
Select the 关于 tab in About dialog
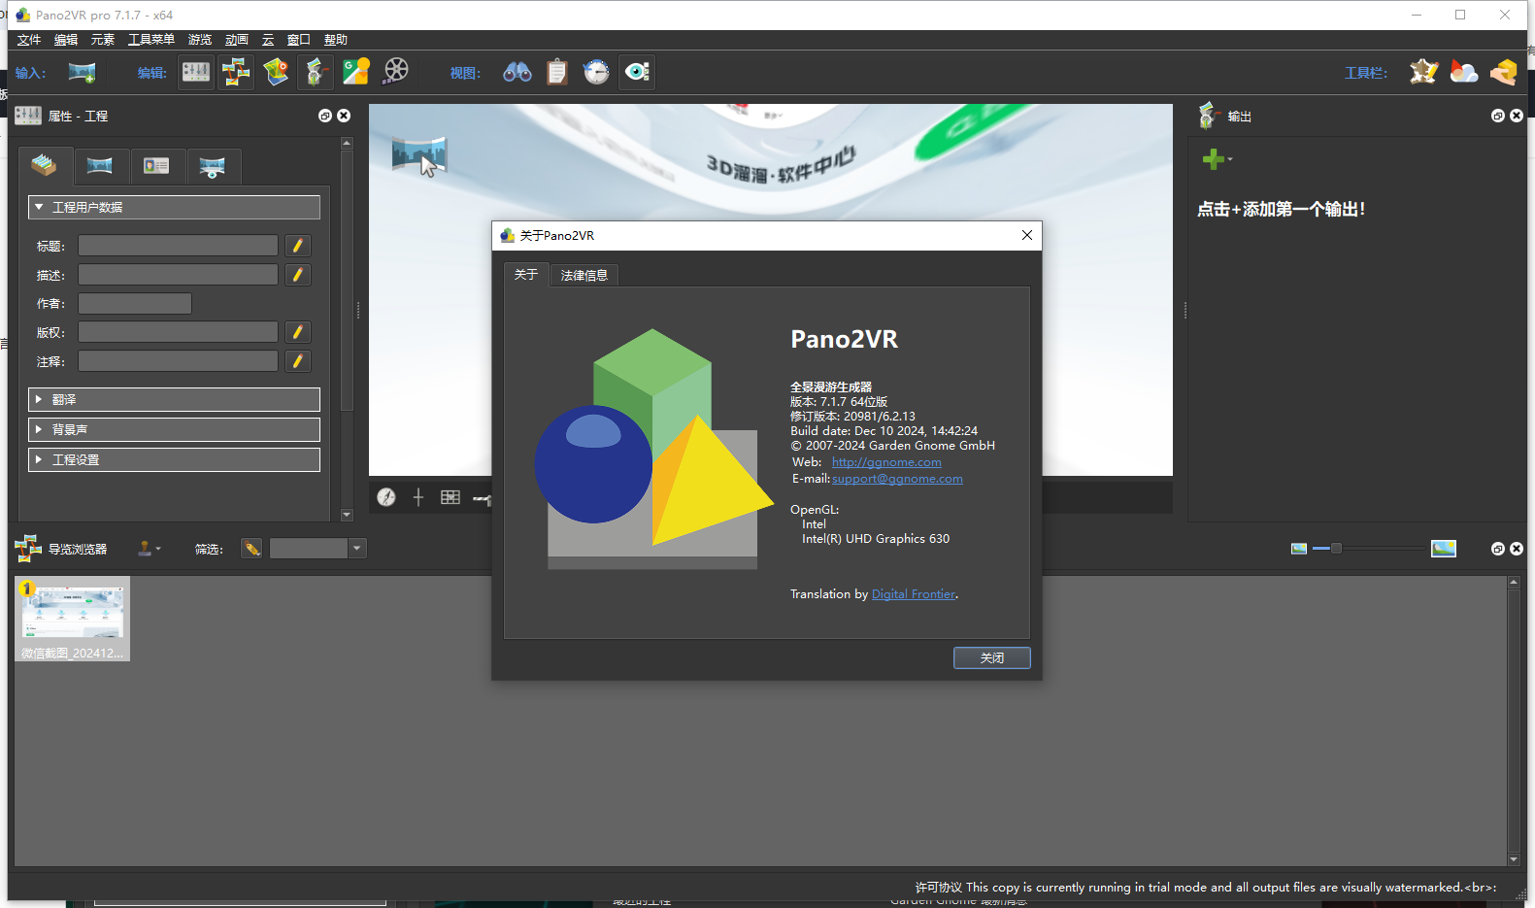pos(526,275)
